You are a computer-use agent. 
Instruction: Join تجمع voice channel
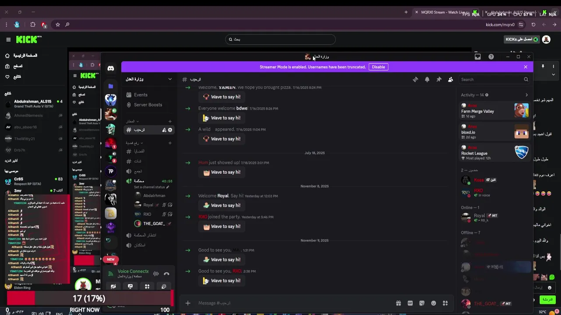149,171
